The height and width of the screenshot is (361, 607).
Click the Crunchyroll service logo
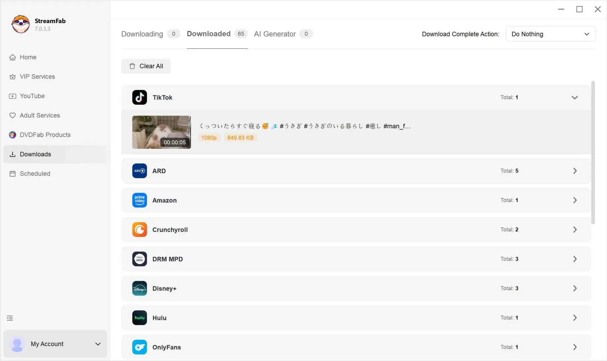pos(140,230)
